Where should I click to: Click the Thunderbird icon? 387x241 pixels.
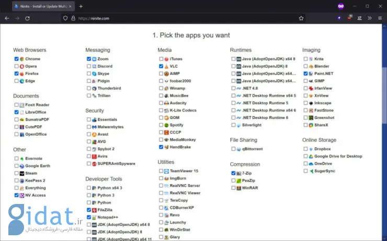click(94, 88)
